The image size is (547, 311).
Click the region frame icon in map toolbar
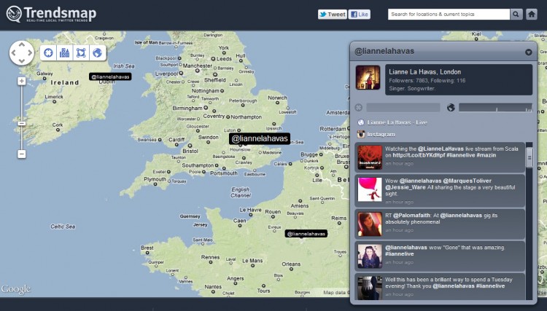click(81, 53)
